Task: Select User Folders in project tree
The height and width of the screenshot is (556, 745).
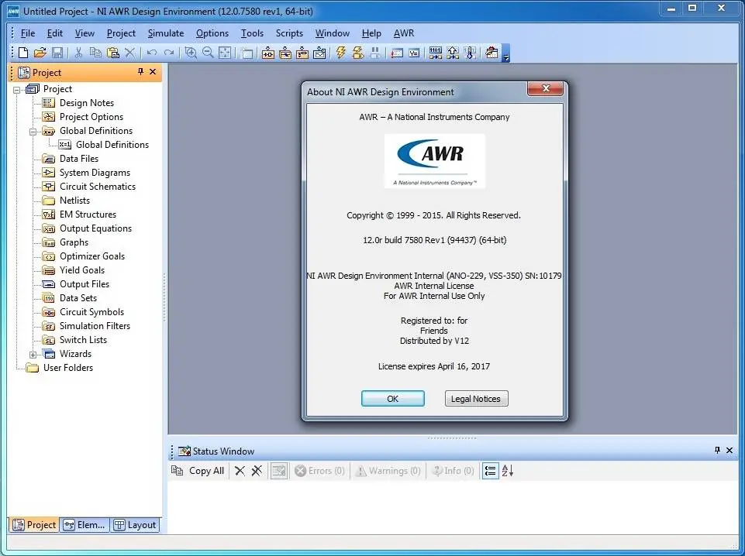Action: click(68, 368)
